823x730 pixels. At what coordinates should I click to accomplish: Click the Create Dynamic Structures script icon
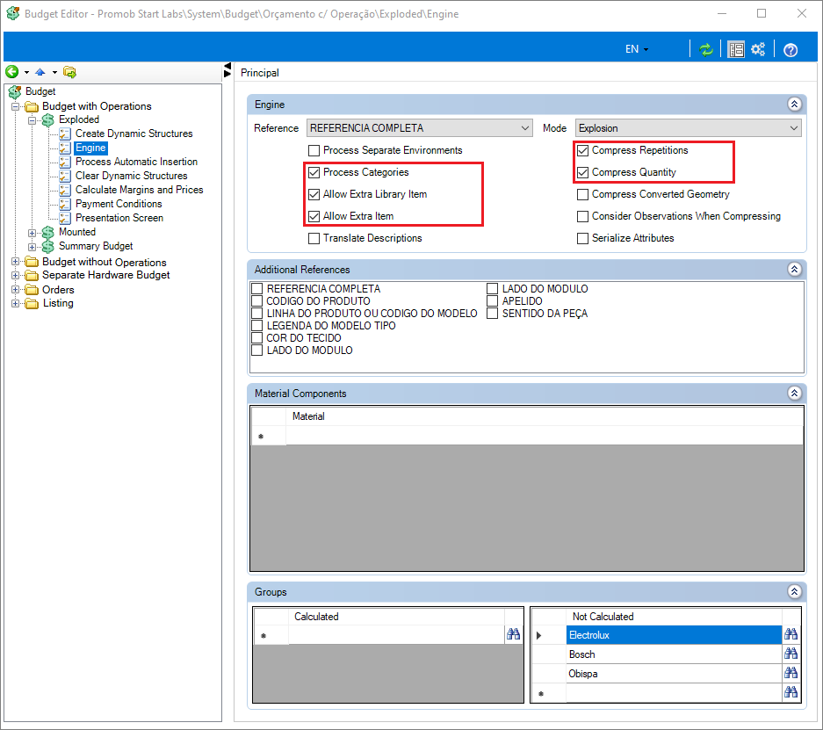(65, 134)
